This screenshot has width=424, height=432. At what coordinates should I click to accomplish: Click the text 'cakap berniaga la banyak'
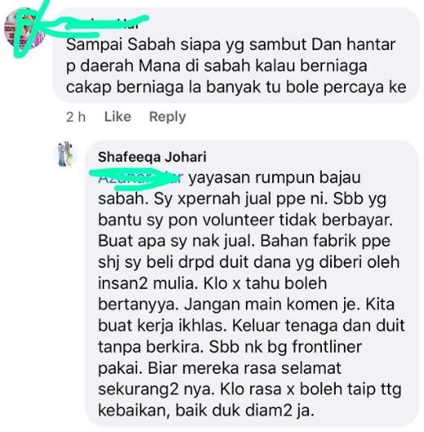click(x=164, y=87)
